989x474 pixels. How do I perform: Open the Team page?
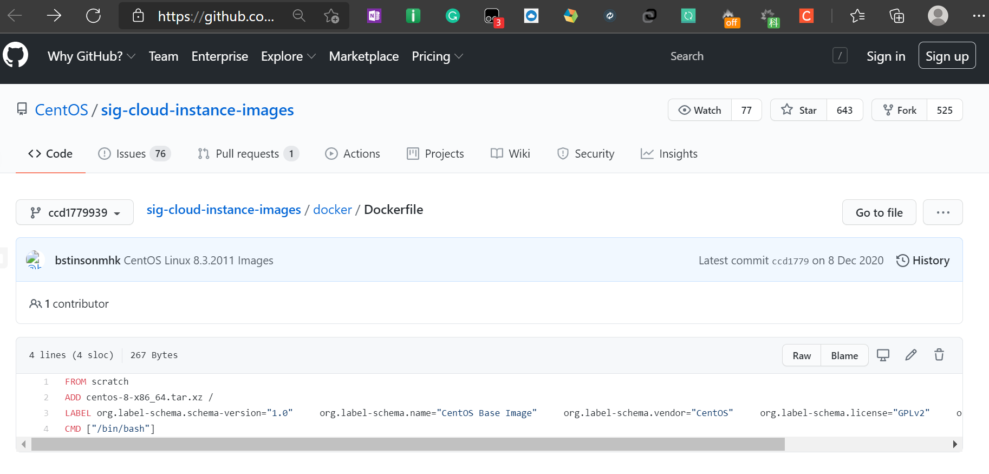[164, 56]
